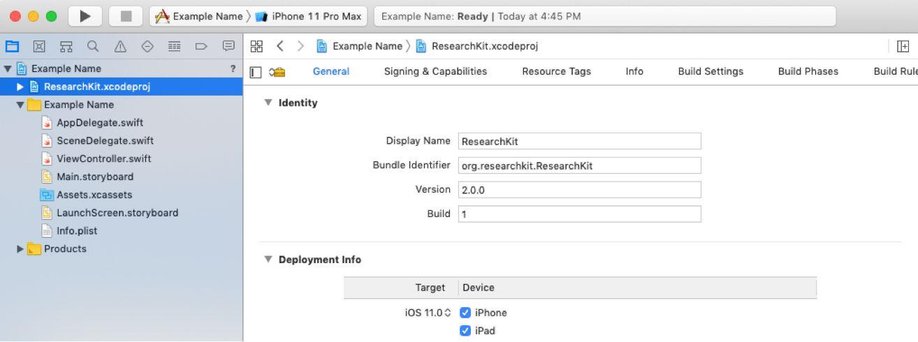Open the Debug navigator icon

point(175,47)
